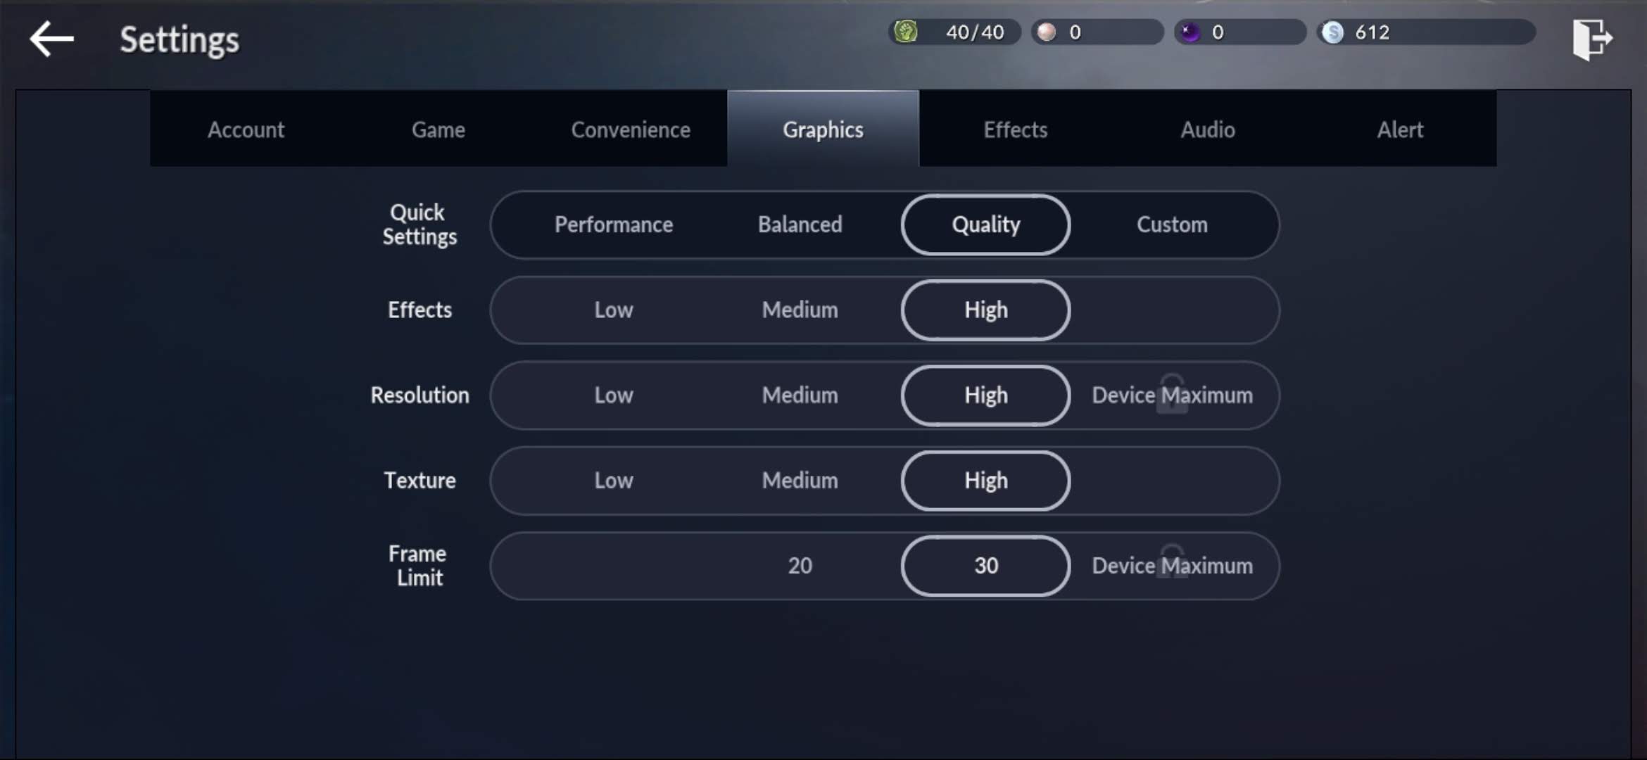Switch to Convenience settings tab
This screenshot has width=1647, height=760.
[631, 129]
